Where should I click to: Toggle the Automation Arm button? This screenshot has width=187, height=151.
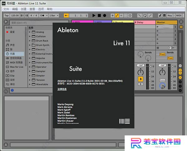[117, 16]
